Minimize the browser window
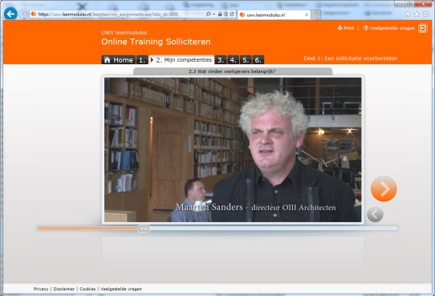The image size is (435, 296). pos(400,3)
